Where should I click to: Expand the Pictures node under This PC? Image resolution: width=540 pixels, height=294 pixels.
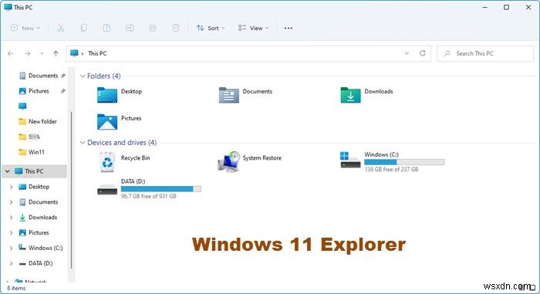point(11,232)
